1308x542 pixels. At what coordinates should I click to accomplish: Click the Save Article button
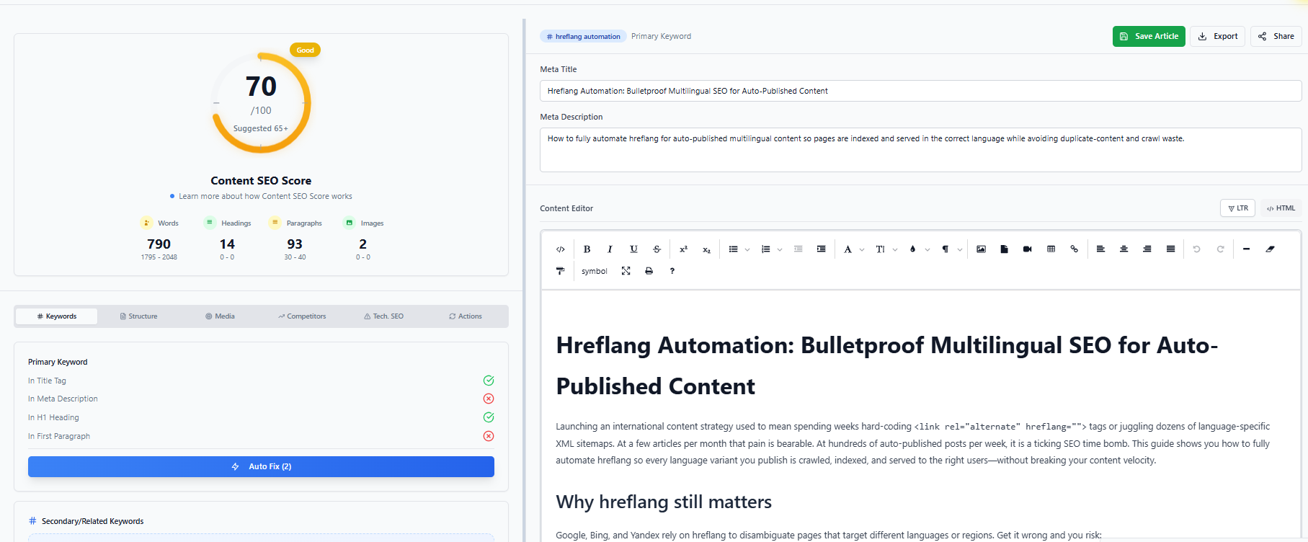(1149, 36)
